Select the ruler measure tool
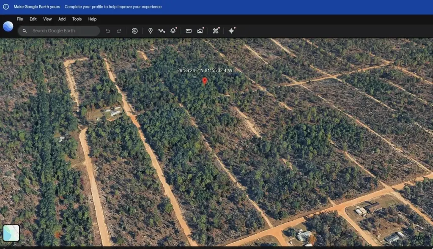 189,31
